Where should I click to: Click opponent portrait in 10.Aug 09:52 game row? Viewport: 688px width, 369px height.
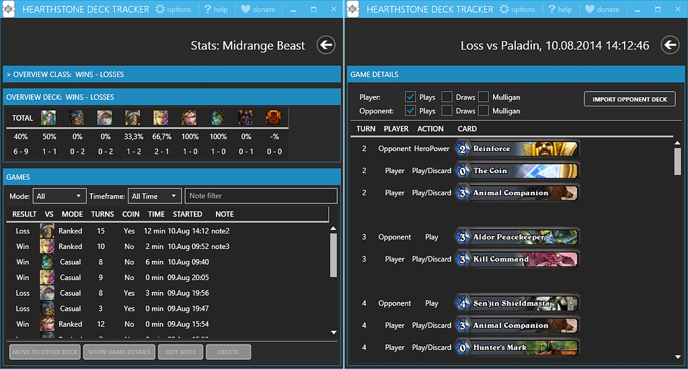47,246
